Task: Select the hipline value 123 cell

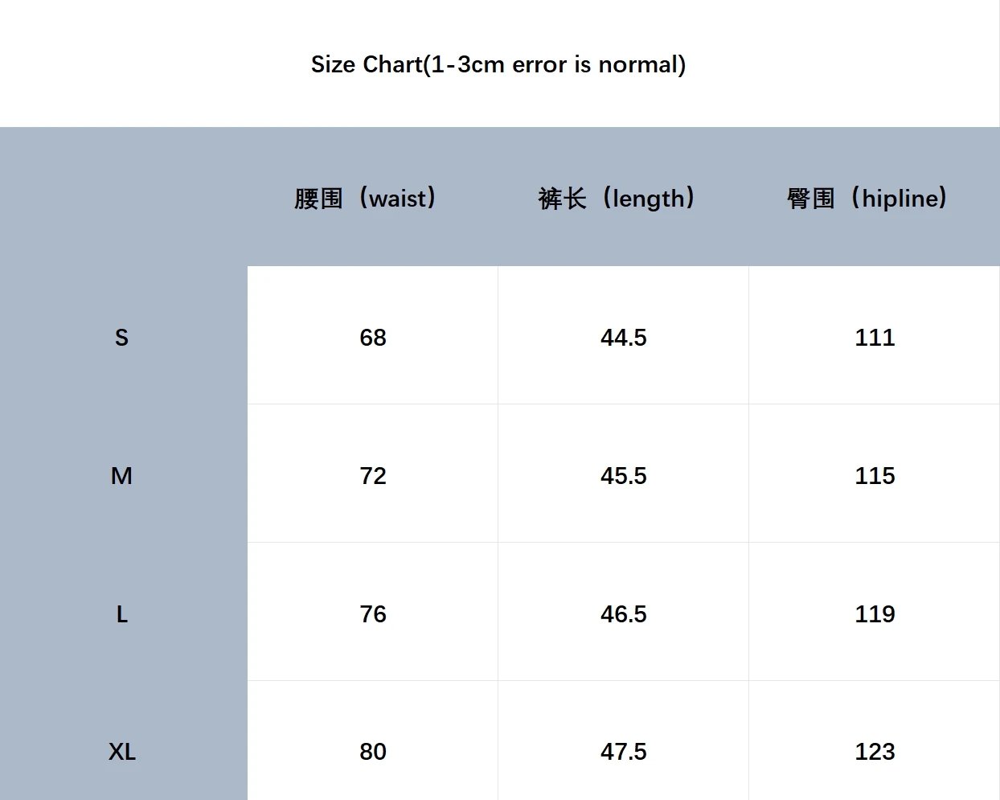Action: coord(875,741)
